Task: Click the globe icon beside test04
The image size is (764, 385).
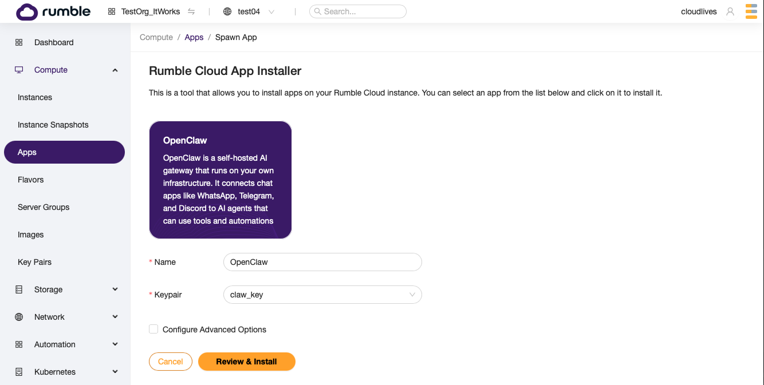Action: [229, 11]
